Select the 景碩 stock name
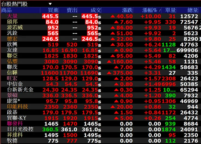The width and height of the screenshot is (201, 144). point(12,95)
